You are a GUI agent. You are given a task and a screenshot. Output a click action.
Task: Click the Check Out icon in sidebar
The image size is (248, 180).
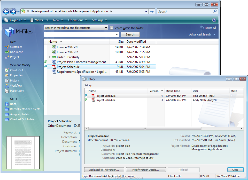click(7, 70)
